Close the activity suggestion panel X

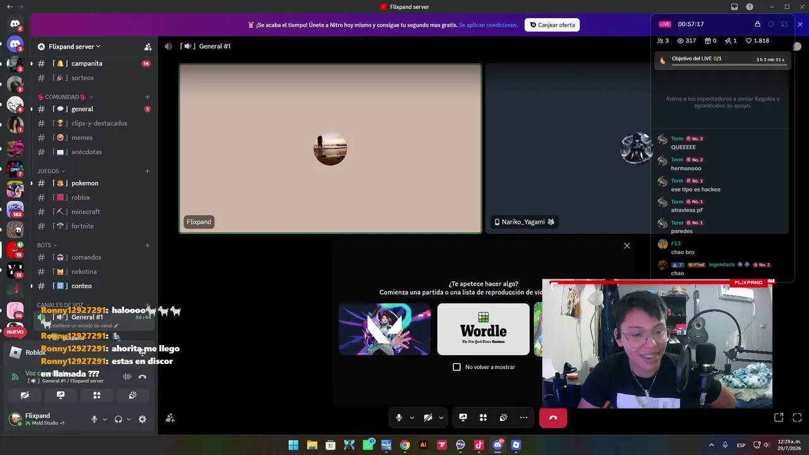pos(627,246)
